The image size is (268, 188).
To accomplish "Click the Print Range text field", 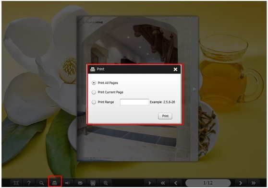I will tap(134, 102).
